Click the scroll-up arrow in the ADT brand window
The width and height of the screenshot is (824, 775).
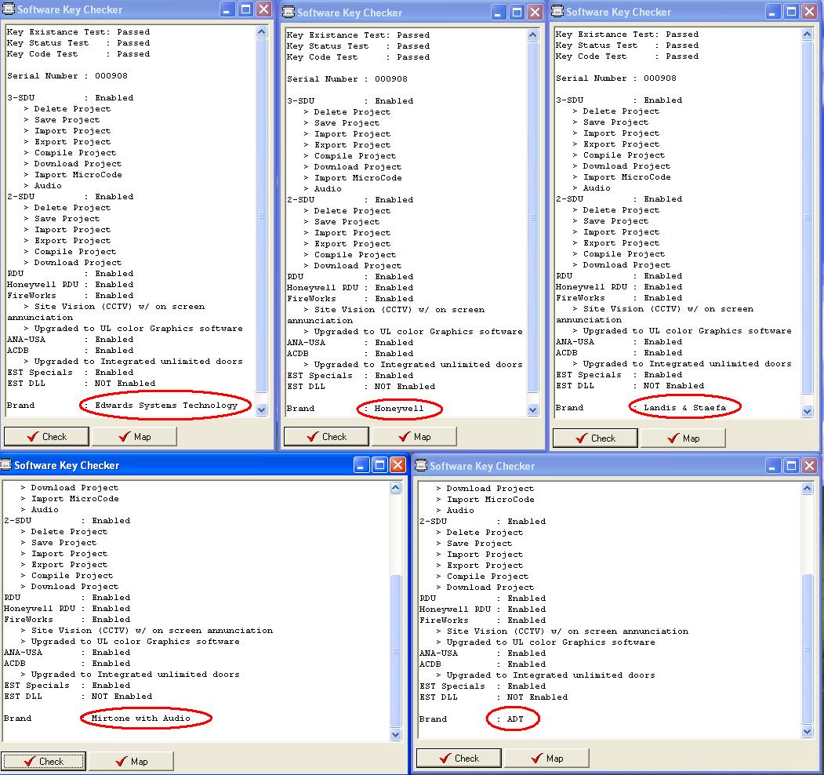808,489
